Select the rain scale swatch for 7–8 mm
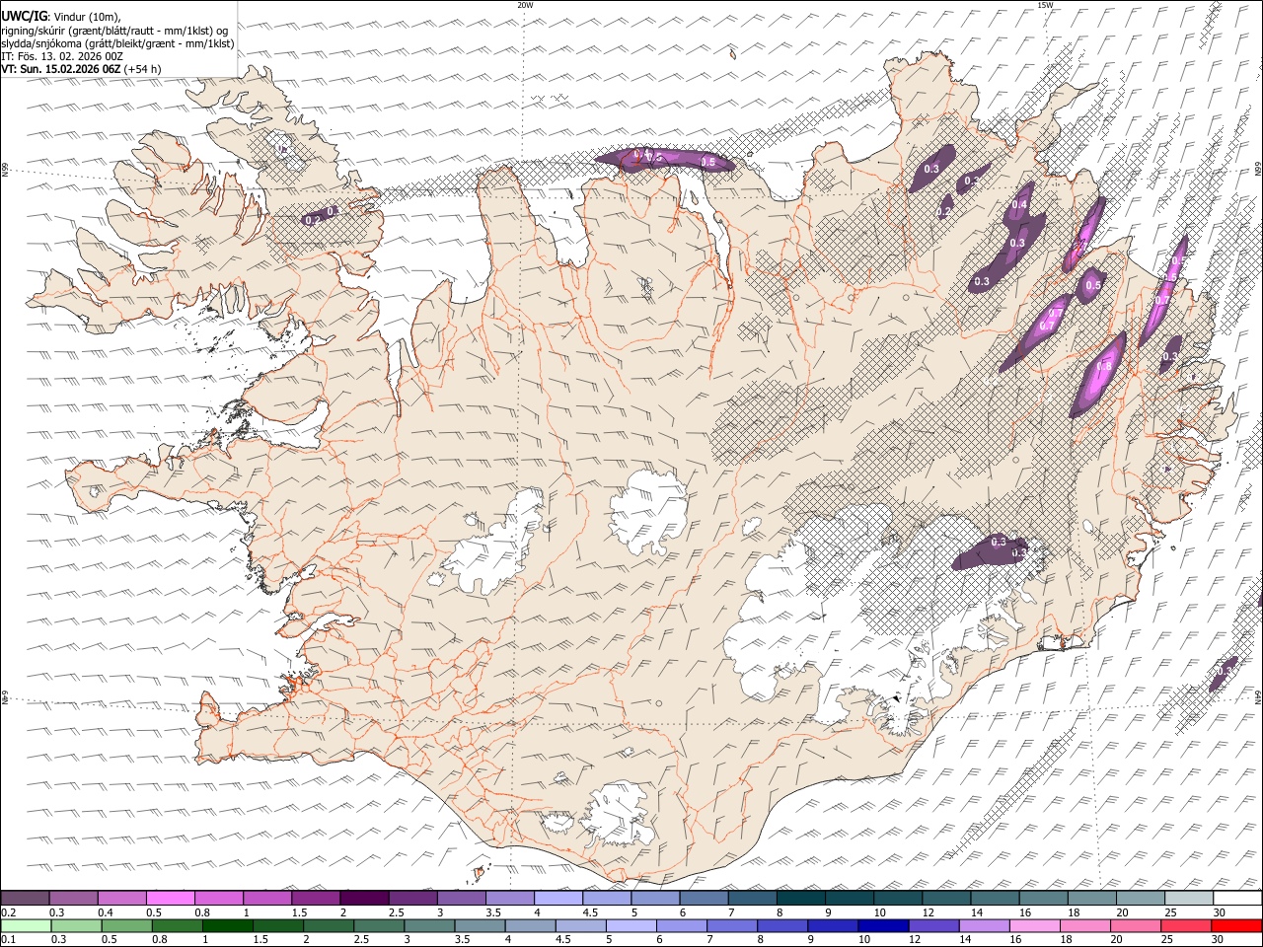 [x=733, y=925]
